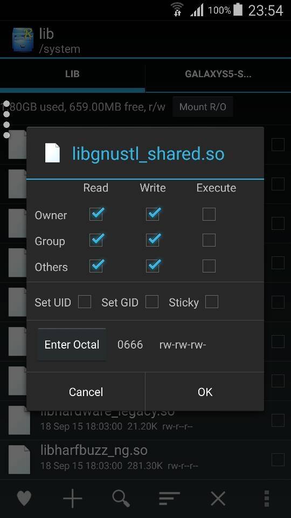Screen dimensions: 291x518
Task: Uncheck Others Read permission
Action: coord(96,266)
